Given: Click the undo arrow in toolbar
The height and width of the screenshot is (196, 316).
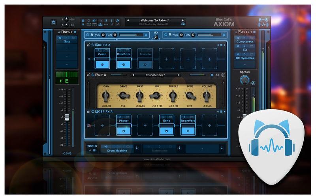Looking at the screenshot, I should [x=94, y=21].
